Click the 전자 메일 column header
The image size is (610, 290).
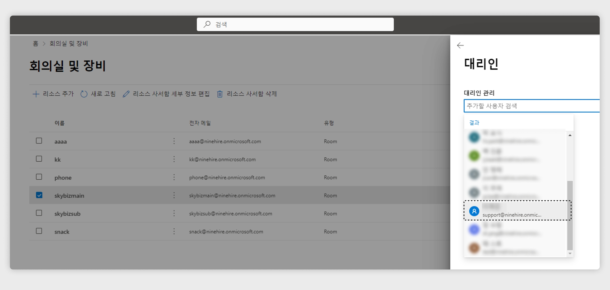[x=200, y=123]
